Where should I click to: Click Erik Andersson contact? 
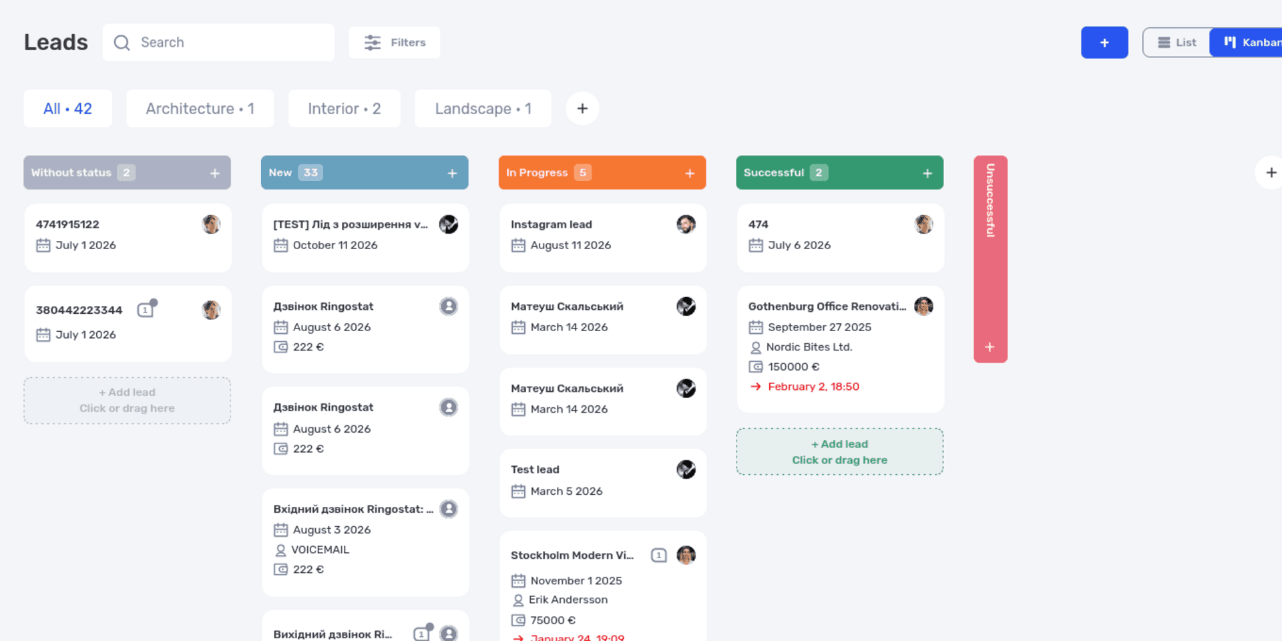[568, 600]
